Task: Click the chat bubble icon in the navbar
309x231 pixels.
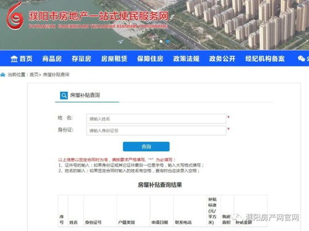Action: [302, 59]
